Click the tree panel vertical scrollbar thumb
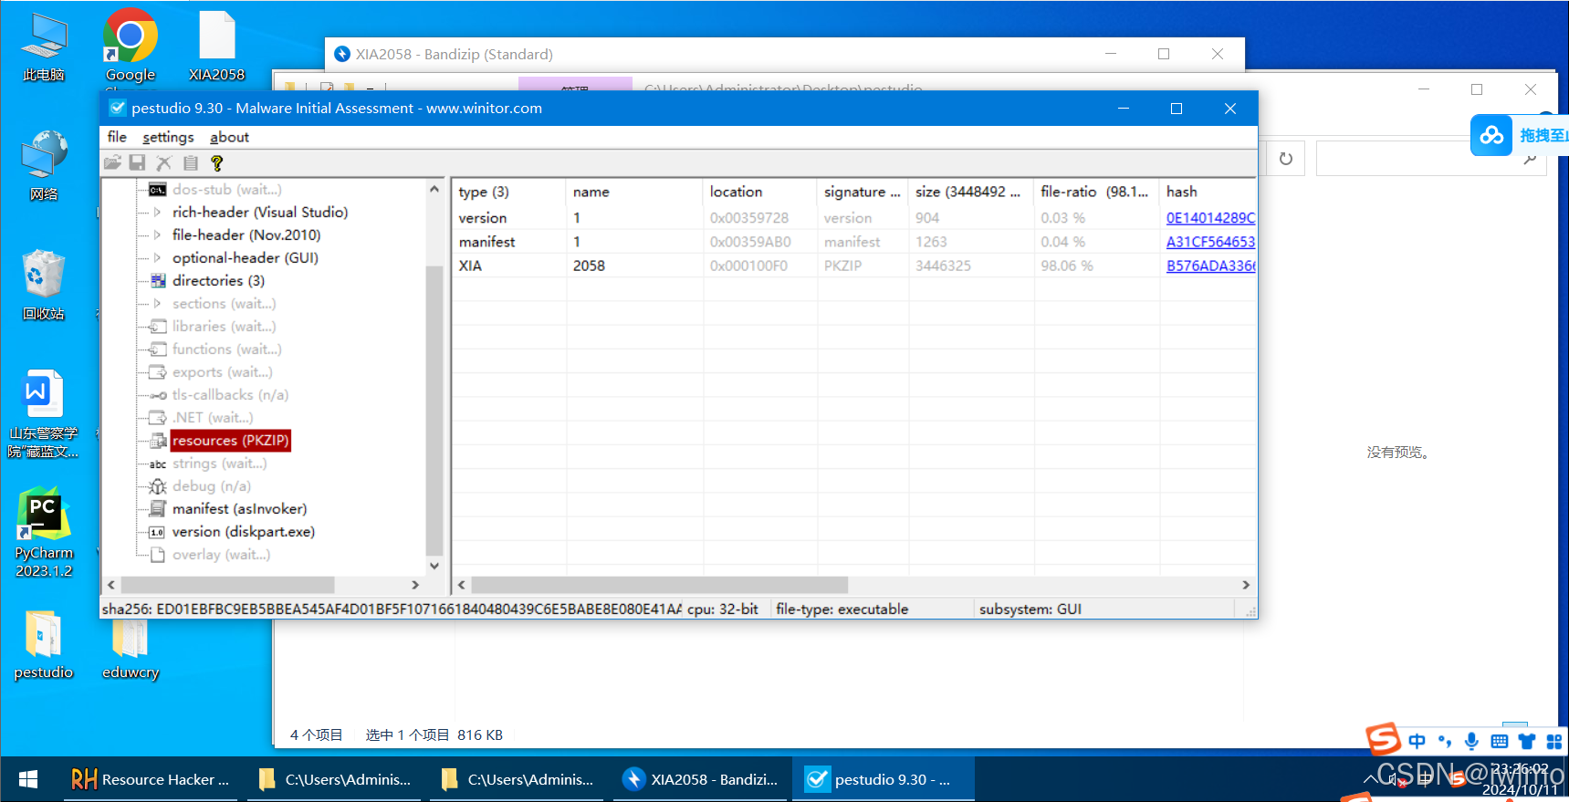 coord(434,411)
